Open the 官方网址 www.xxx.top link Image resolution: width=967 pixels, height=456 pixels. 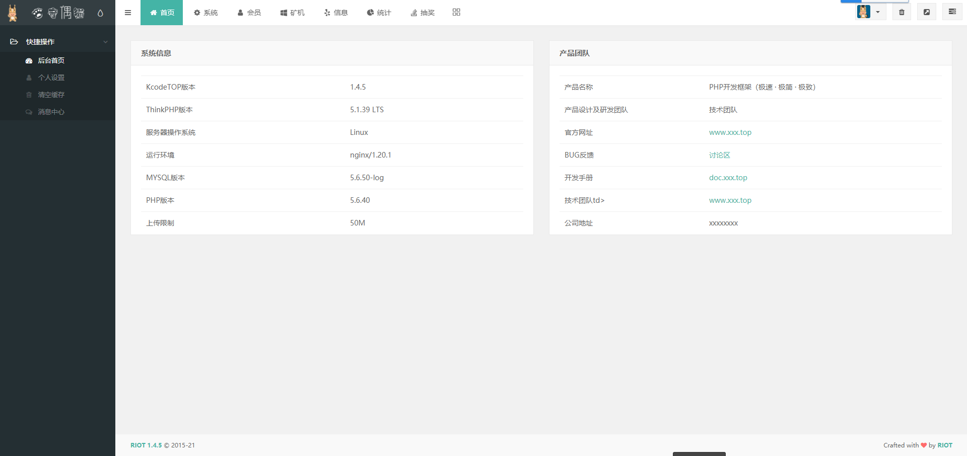(x=730, y=132)
